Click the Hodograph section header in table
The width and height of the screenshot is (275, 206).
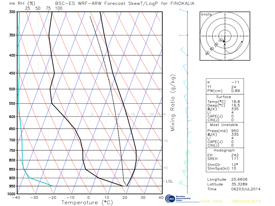click(x=223, y=150)
